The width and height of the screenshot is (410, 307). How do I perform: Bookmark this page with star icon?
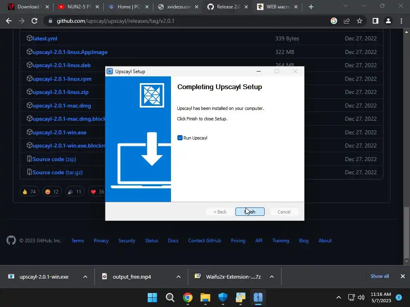pyautogui.click(x=360, y=21)
